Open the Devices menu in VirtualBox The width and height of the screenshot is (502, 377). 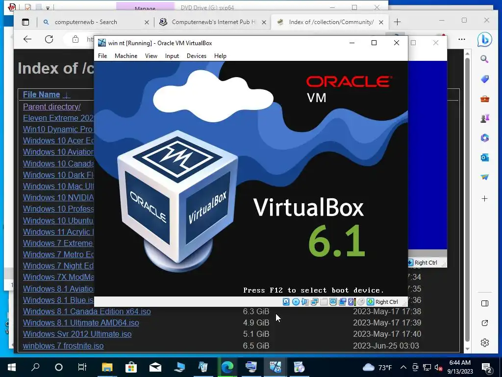(197, 56)
